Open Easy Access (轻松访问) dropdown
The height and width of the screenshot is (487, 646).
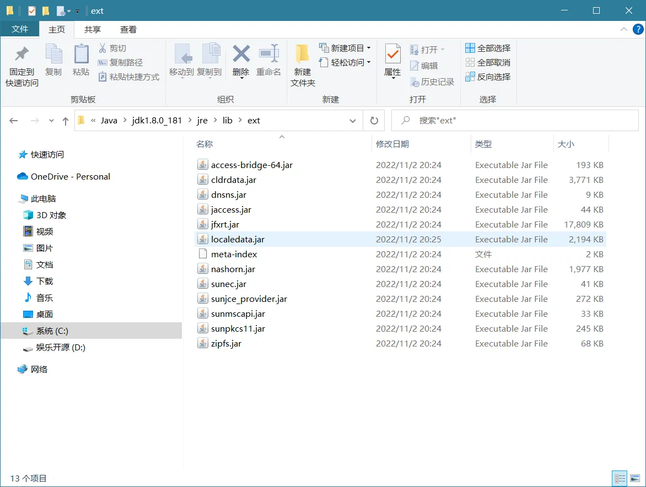pyautogui.click(x=345, y=63)
